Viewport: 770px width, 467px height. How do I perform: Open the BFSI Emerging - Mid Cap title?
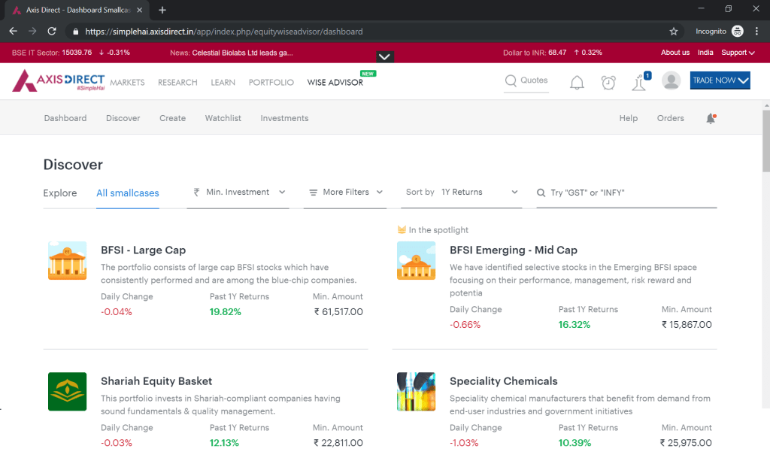coord(513,250)
